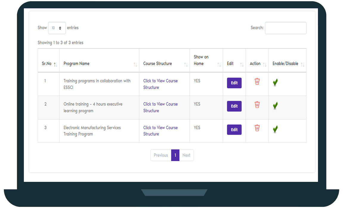The width and height of the screenshot is (343, 209).
Task: Toggle enable checkmark for ESSCI training program
Action: tap(275, 82)
